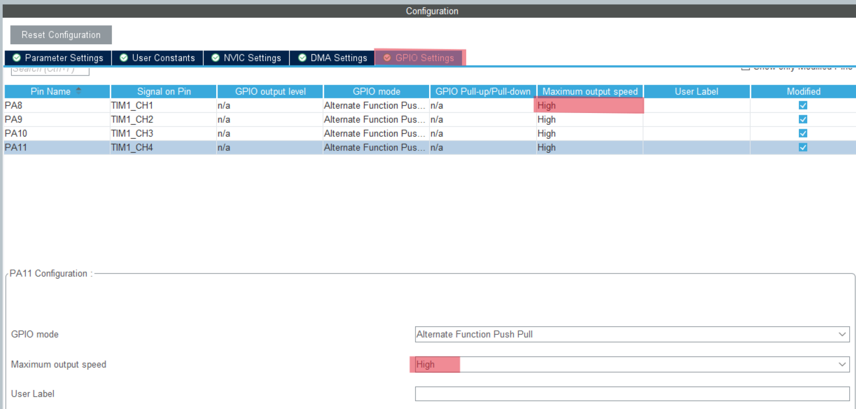
Task: Click the Maximum output speed column header
Action: [x=590, y=91]
